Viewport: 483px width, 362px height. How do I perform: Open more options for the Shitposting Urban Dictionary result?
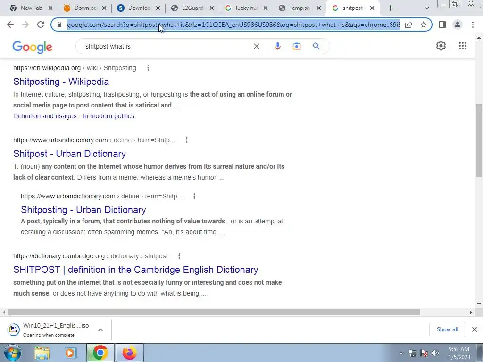[194, 196]
